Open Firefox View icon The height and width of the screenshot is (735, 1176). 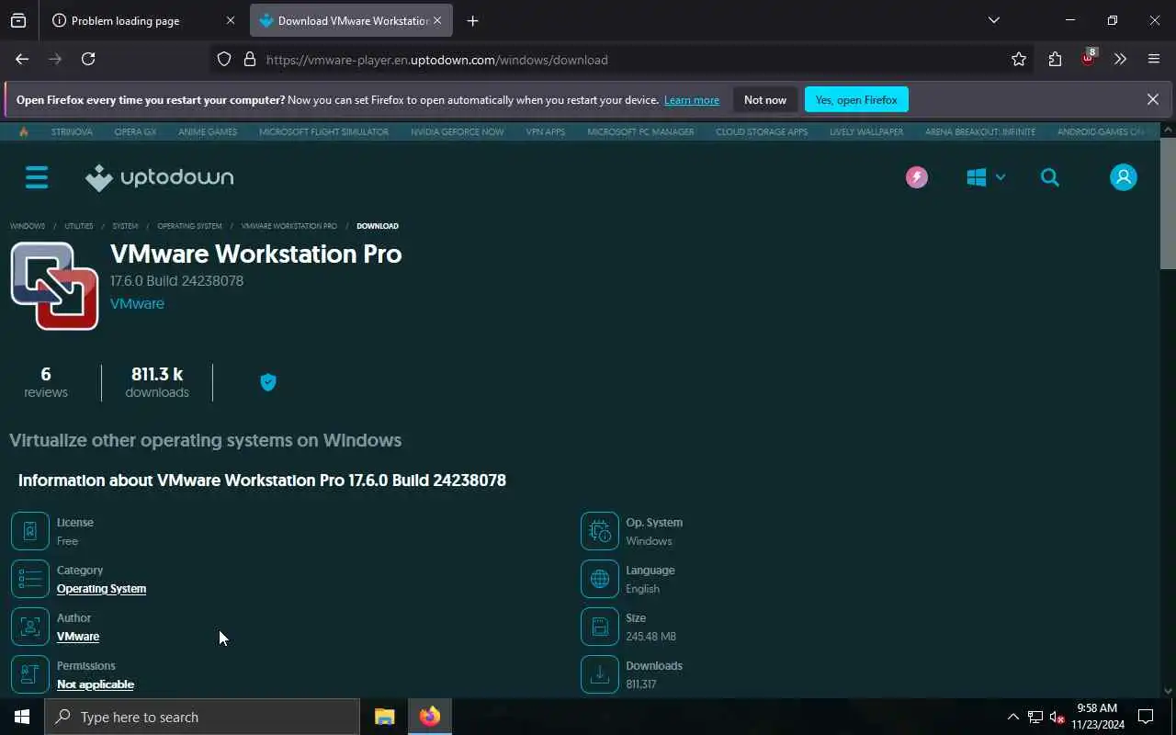(x=18, y=20)
